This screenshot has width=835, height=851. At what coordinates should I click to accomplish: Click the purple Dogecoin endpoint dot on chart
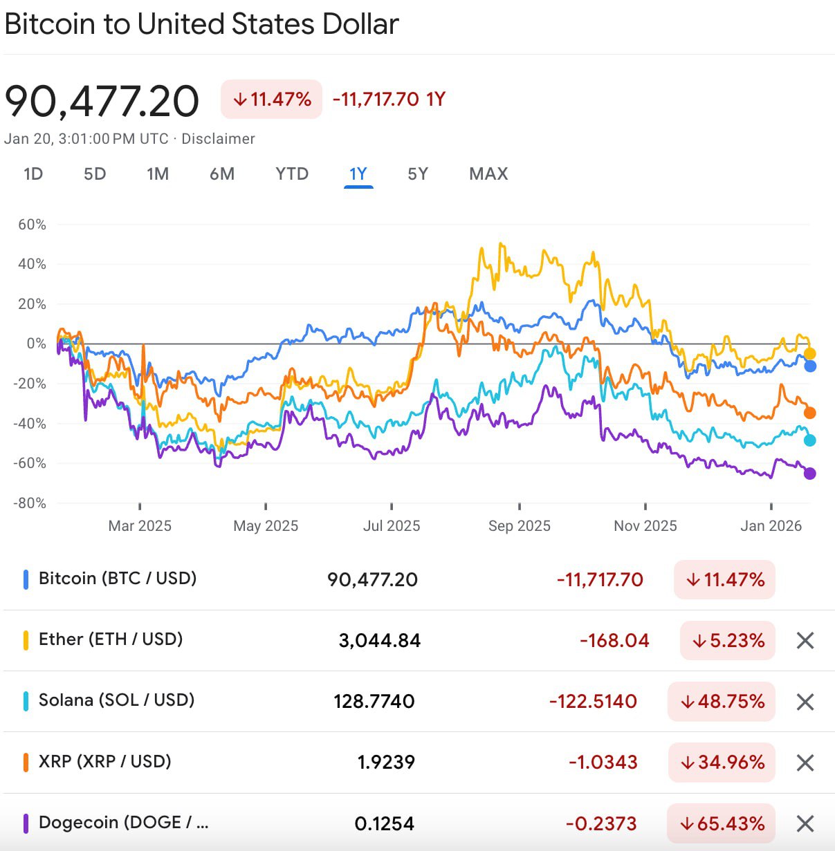810,474
